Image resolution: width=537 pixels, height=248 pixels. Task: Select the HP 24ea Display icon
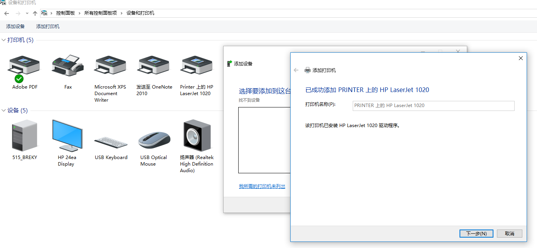coord(67,135)
